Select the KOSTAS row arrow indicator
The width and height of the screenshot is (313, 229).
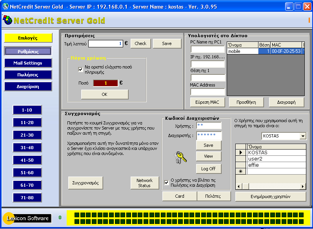(241, 152)
